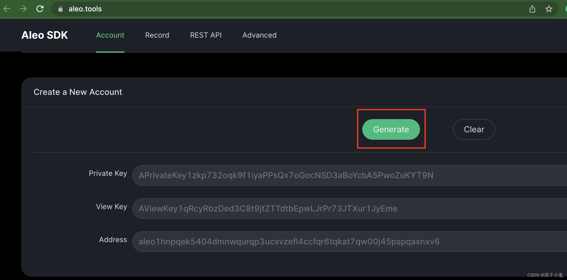This screenshot has width=567, height=280.
Task: Select the Address field
Action: (350, 242)
